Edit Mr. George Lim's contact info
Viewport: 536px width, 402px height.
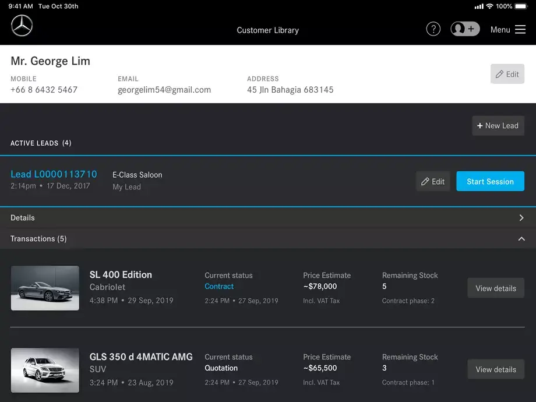[507, 74]
